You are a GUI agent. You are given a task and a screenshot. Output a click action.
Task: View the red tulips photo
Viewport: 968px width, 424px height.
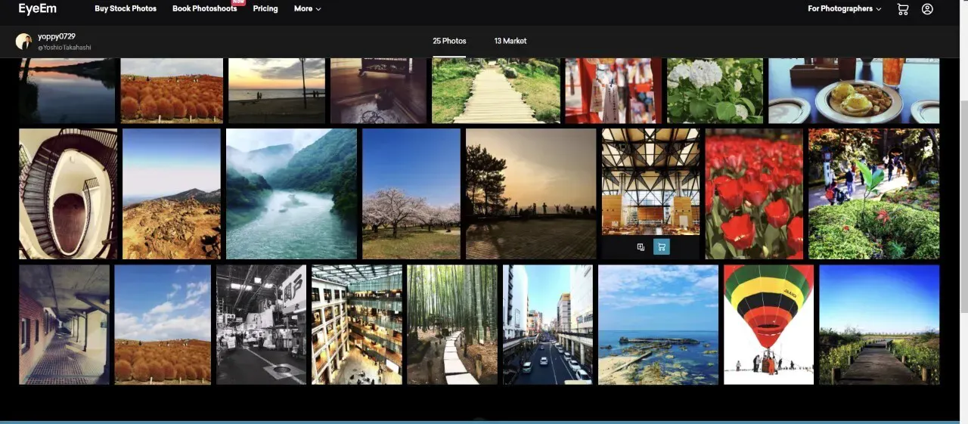pyautogui.click(x=754, y=193)
